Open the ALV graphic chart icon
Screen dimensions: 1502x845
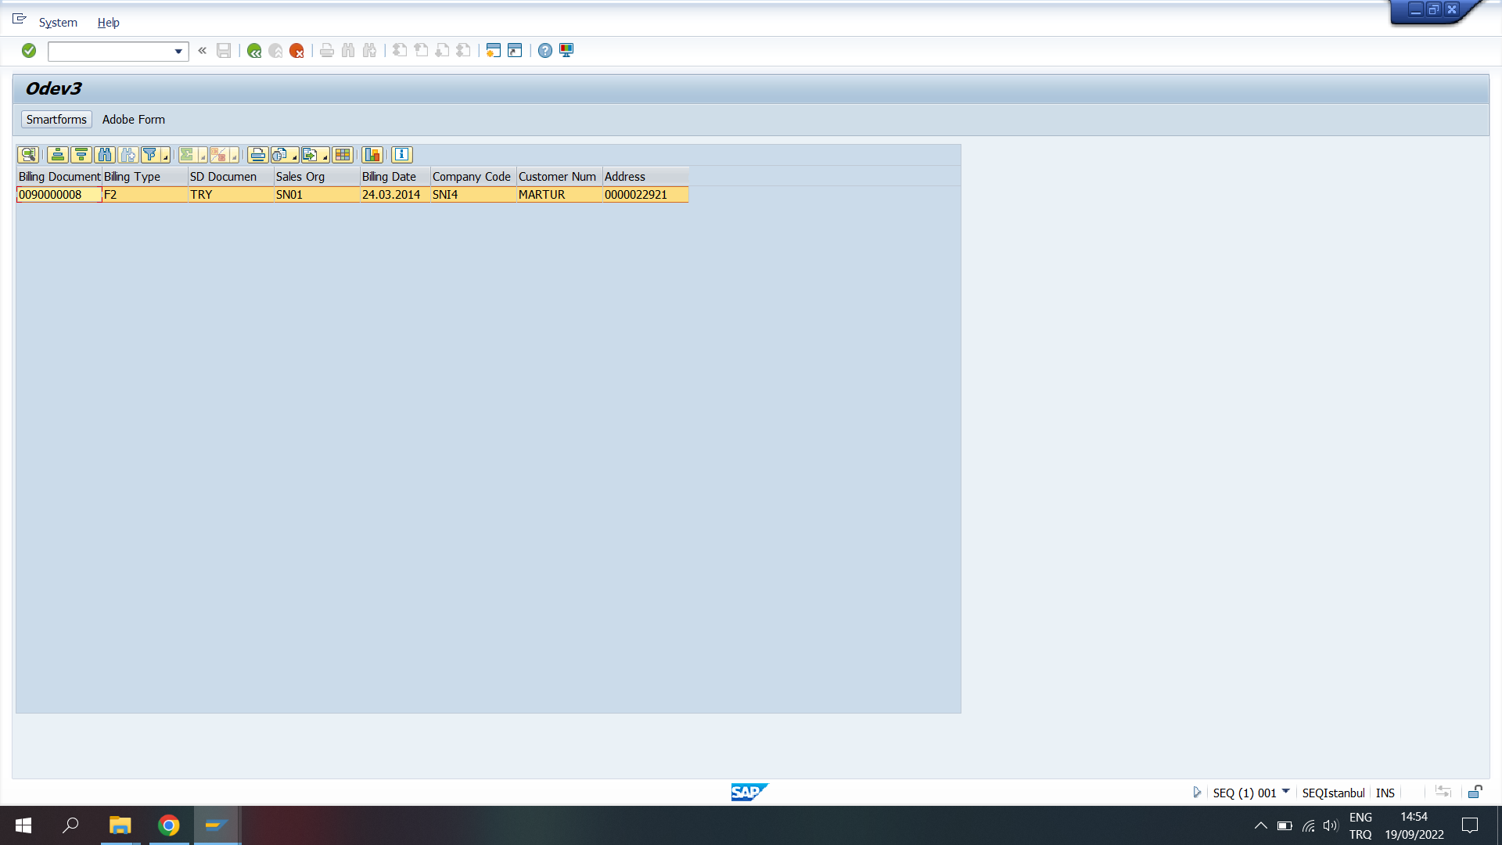[x=372, y=155]
